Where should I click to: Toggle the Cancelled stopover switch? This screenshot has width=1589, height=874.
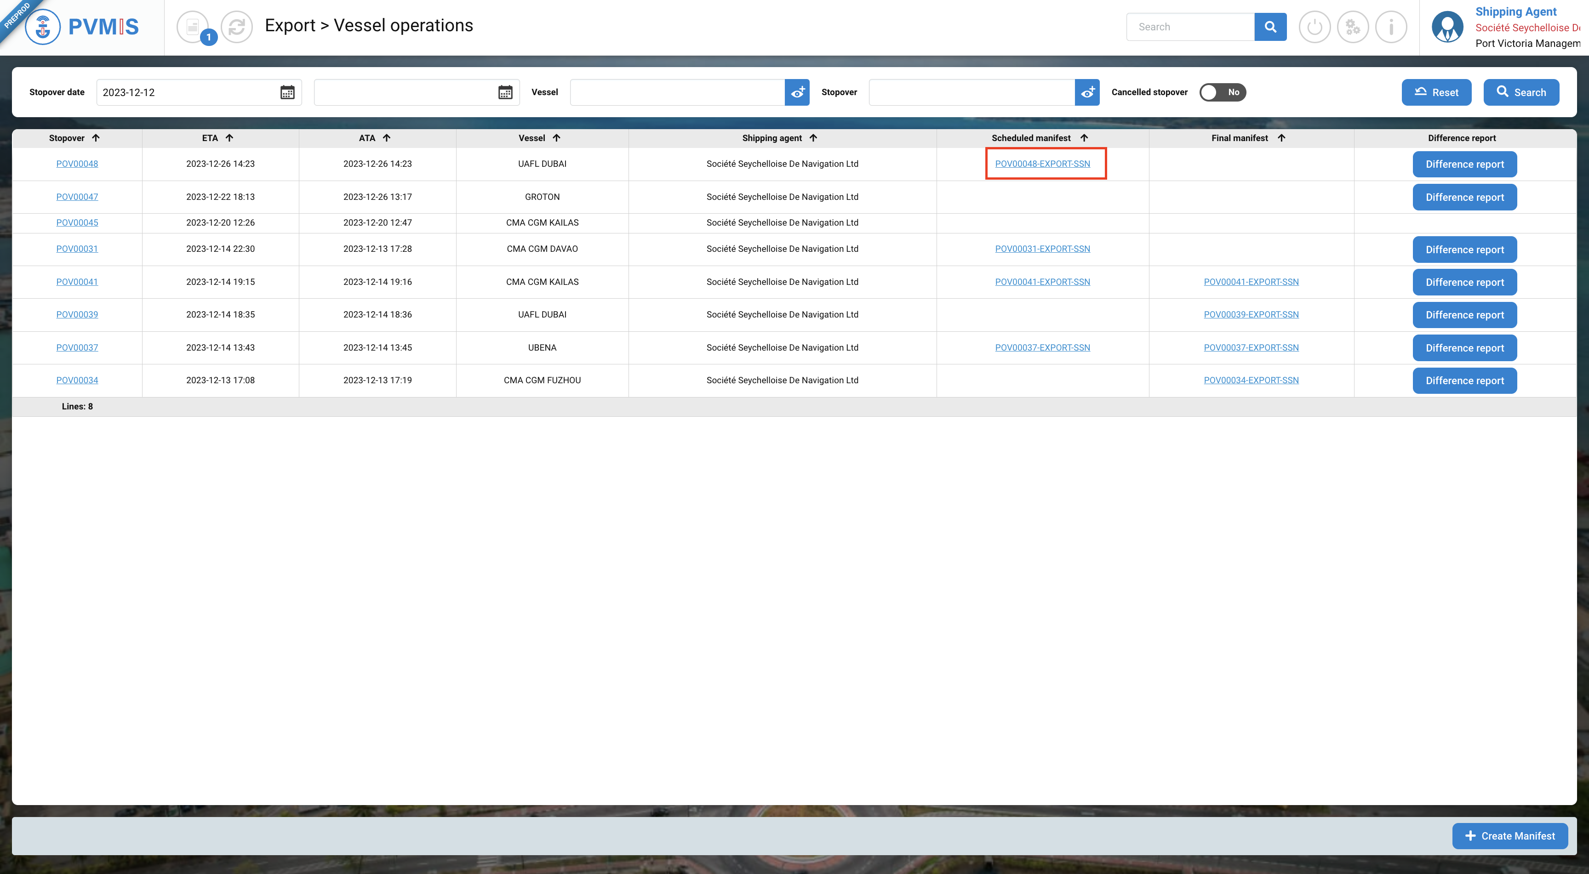pyautogui.click(x=1222, y=92)
